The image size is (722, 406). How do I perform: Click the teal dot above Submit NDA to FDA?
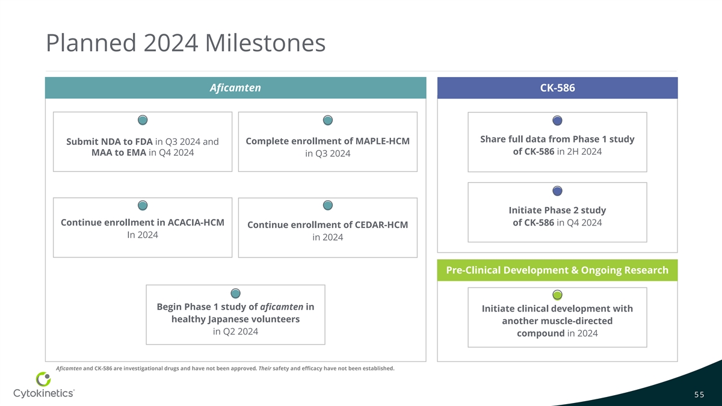143,120
